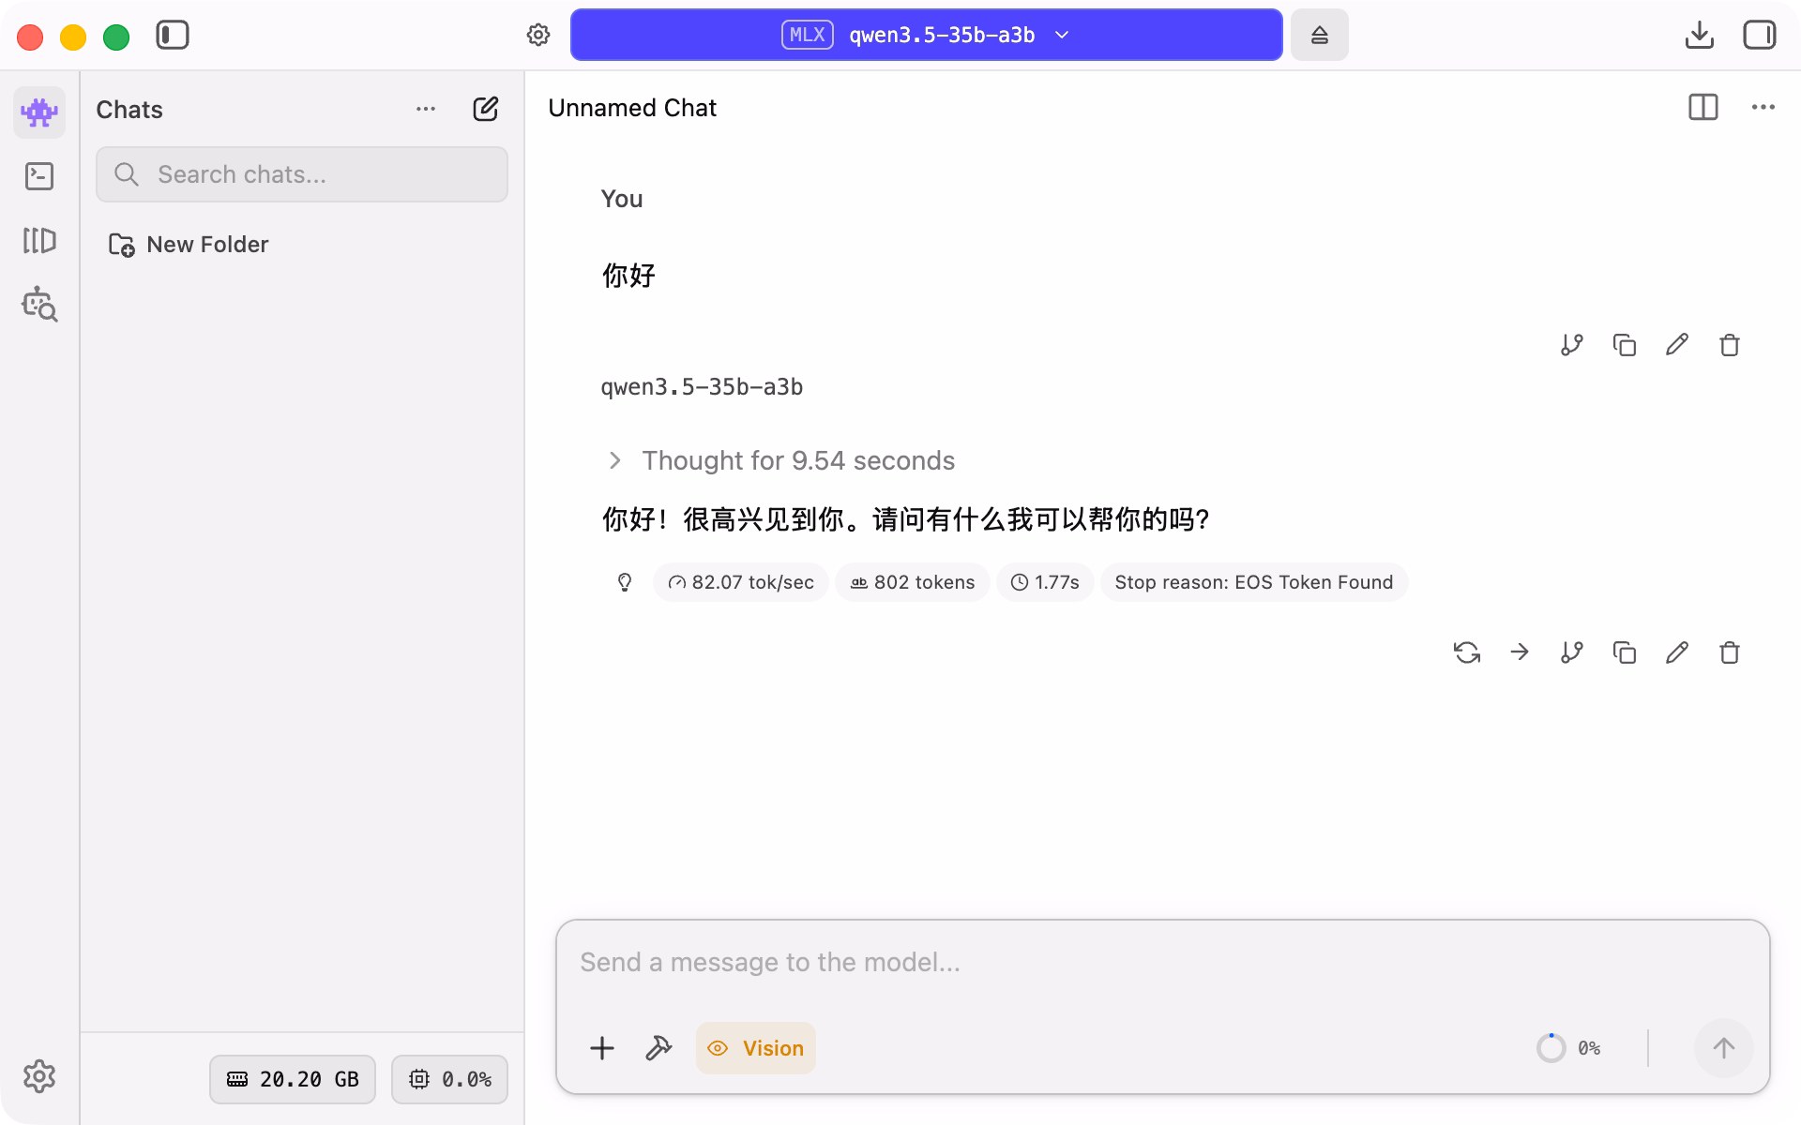Delete the user's 你好 message
This screenshot has width=1801, height=1125.
point(1730,345)
